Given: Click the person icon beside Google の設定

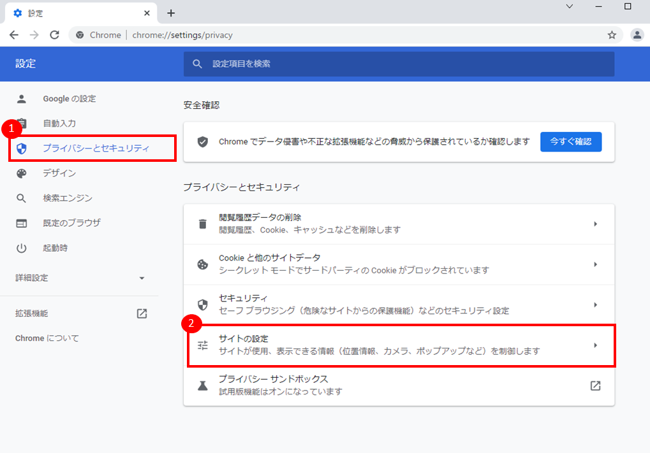Looking at the screenshot, I should pos(22,99).
